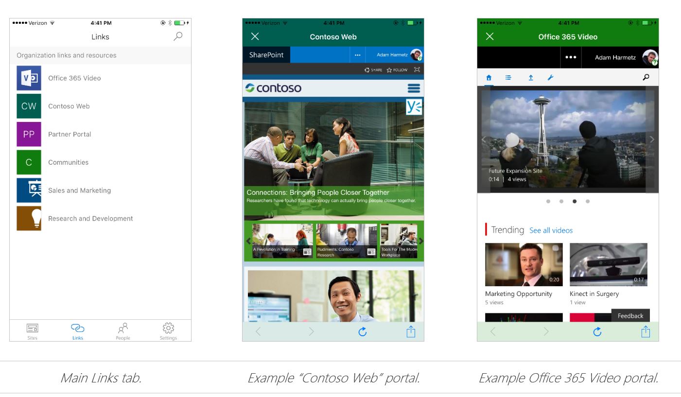
Task: Select first carousel page dot
Action: point(548,201)
